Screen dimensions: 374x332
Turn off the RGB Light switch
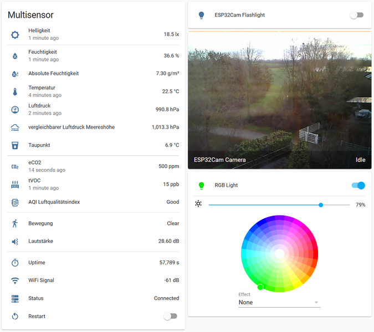[358, 185]
